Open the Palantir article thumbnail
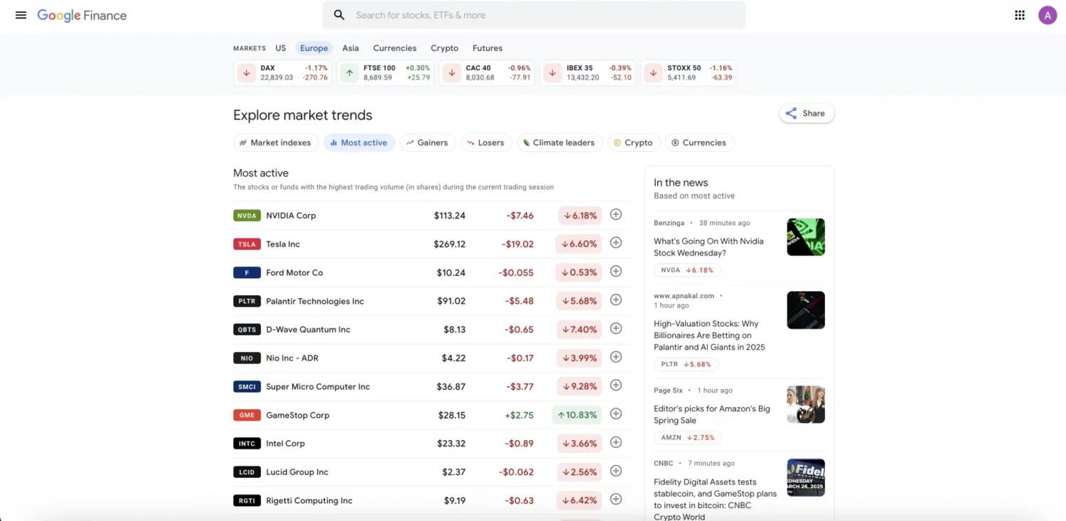 [806, 310]
